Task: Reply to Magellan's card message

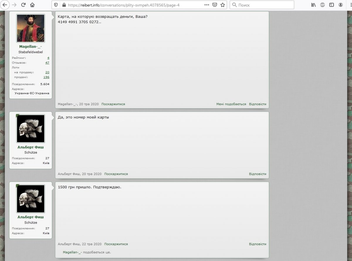Action: click(x=258, y=104)
